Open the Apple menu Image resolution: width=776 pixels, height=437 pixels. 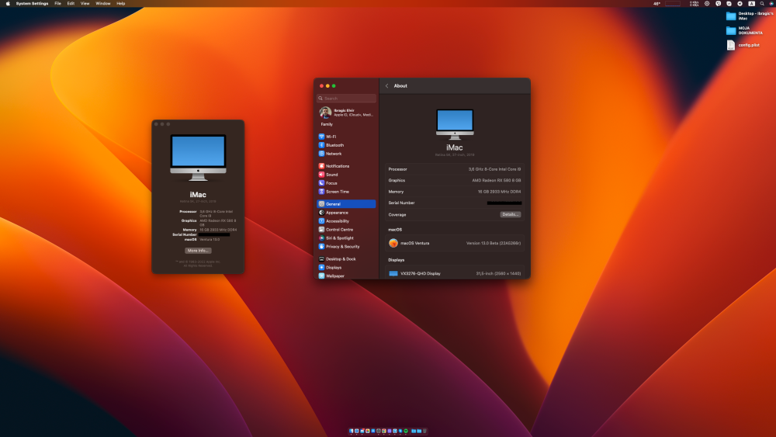(x=8, y=3)
